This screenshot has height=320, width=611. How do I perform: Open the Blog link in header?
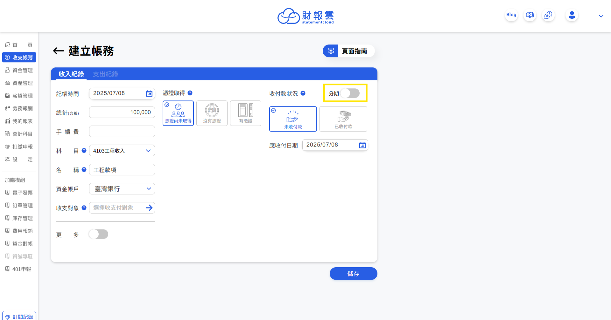511,15
